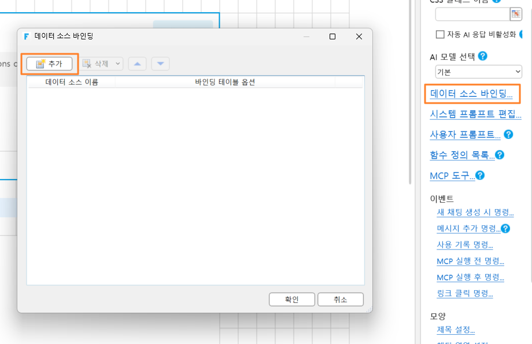Open the 제목 설정... link under 모양
Image resolution: width=532 pixels, height=344 pixels.
[456, 330]
